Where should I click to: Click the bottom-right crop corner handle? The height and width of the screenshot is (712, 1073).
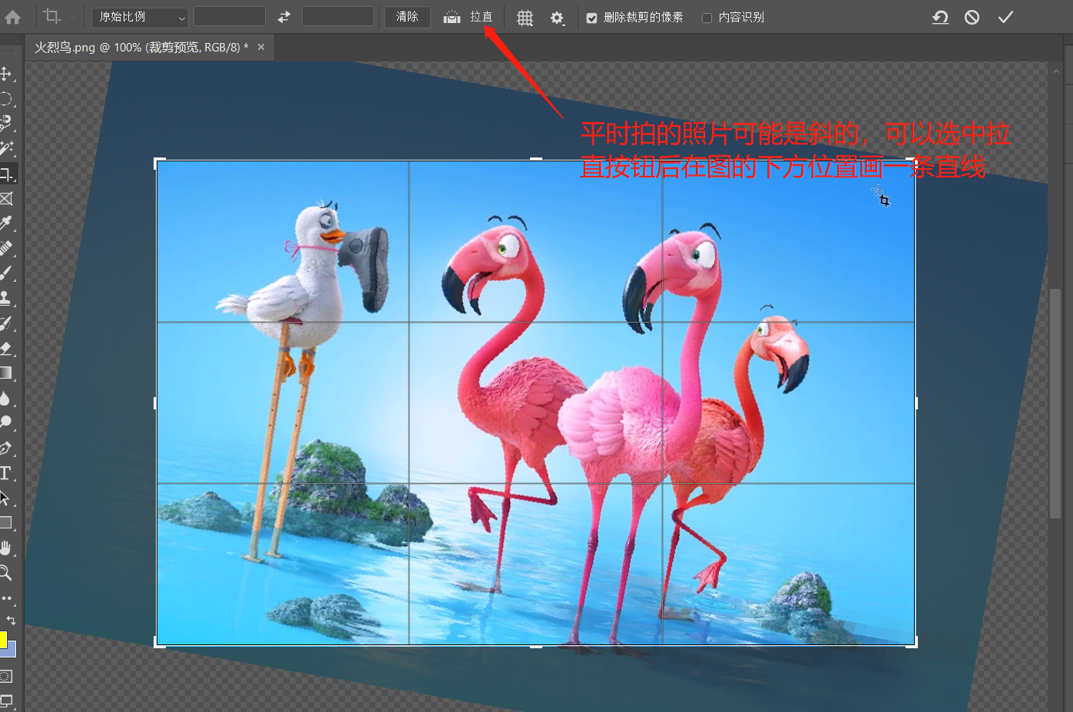coord(914,644)
